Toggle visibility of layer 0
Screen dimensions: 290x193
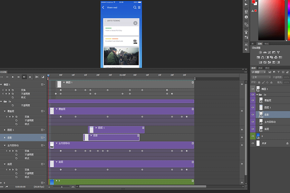(253, 136)
